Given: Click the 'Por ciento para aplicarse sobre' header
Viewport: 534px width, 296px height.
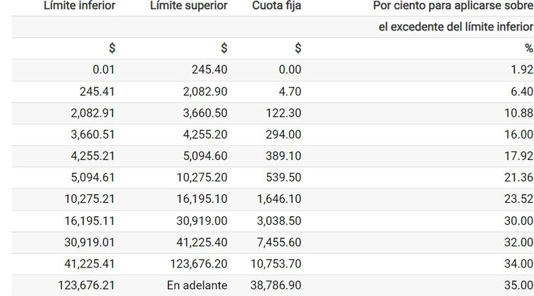Looking at the screenshot, I should coord(453,6).
